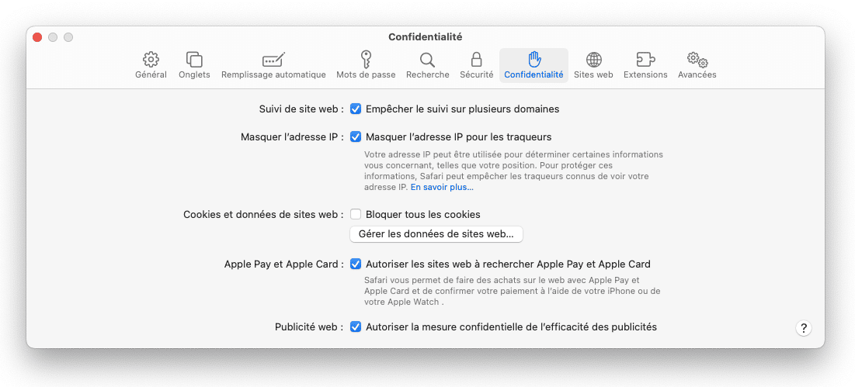
Task: Open Avancées double gear icon
Action: click(x=697, y=59)
